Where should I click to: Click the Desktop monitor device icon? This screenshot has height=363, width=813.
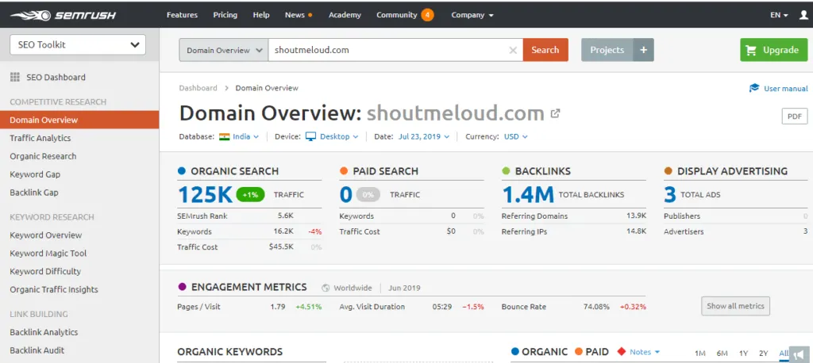310,136
